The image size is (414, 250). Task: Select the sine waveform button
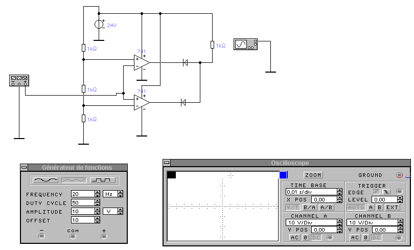click(x=45, y=180)
